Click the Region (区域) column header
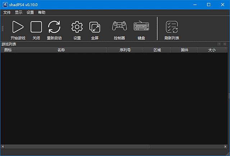Screen dimensions: 230x156 tap(157, 50)
